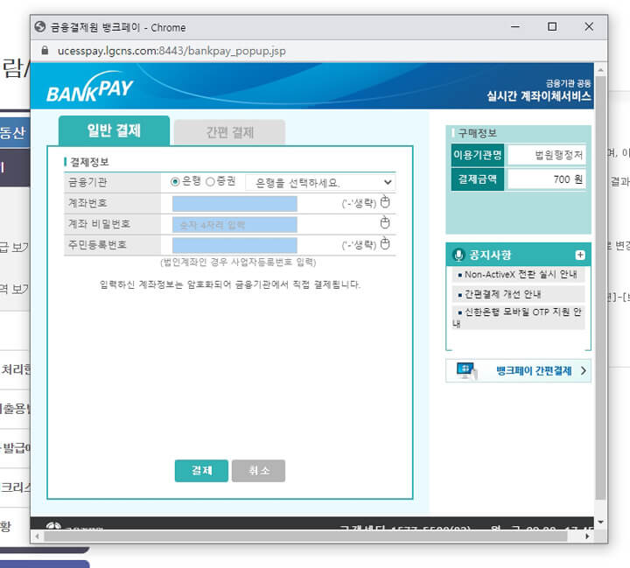
Task: Click the 법원행정처 institution name value
Action: (x=559, y=155)
